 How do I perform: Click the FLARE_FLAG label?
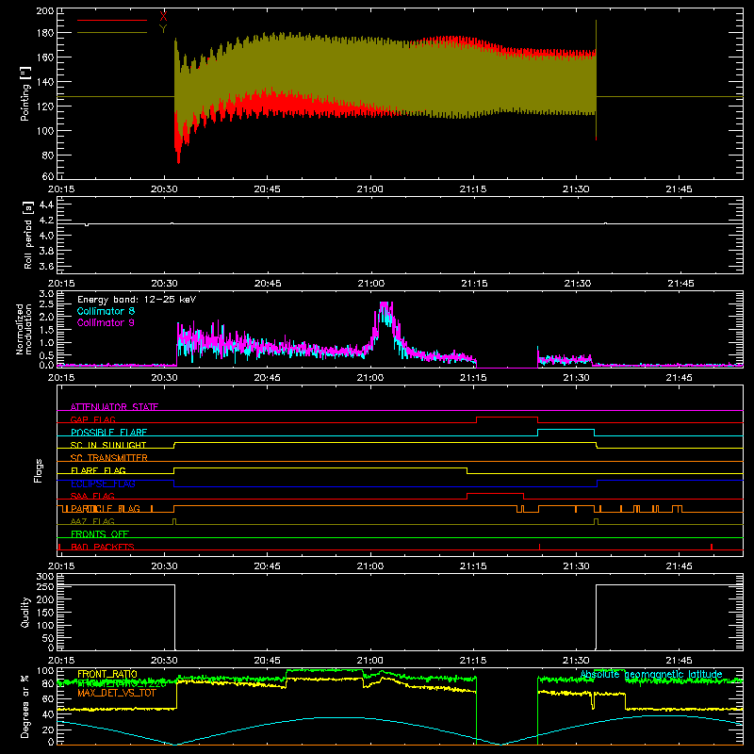pos(98,470)
